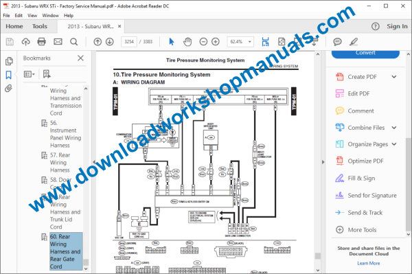Click Sign In
The image size is (412, 274).
pyautogui.click(x=397, y=26)
